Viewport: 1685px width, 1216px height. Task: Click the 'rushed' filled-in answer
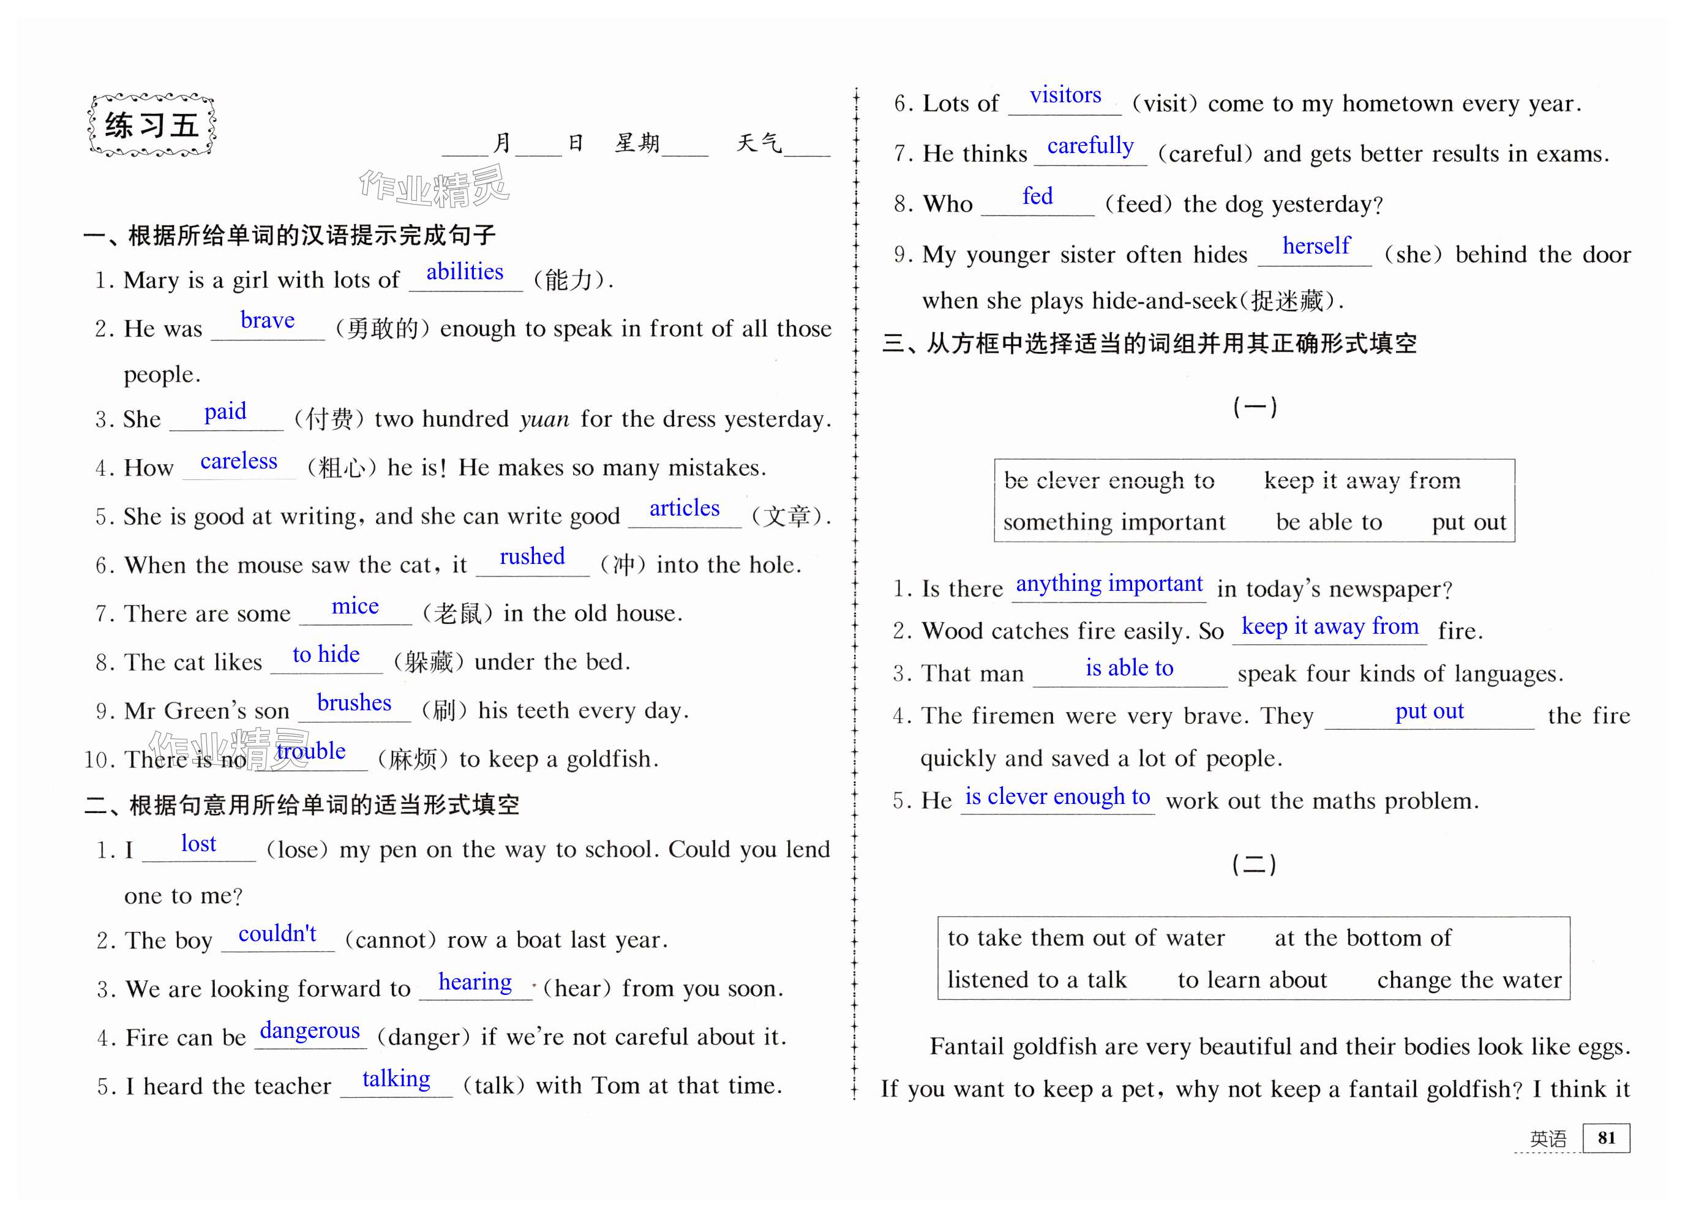[x=532, y=557]
